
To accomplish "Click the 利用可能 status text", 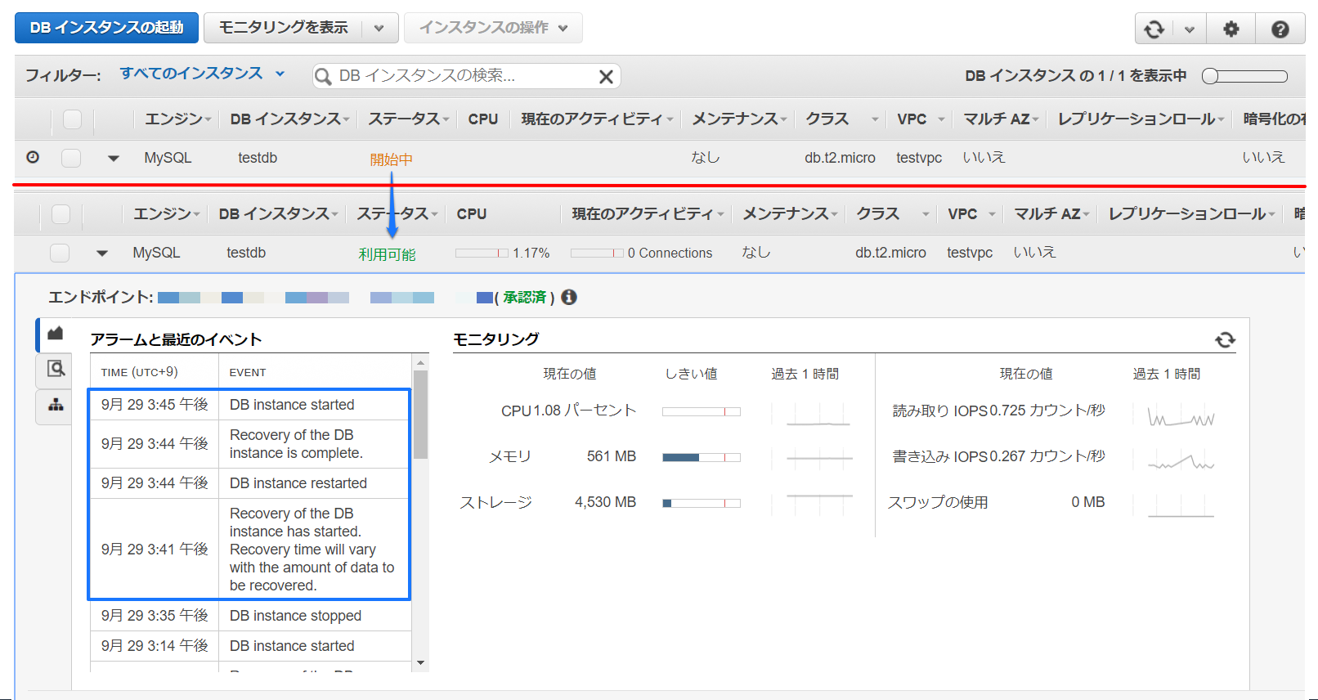I will click(x=387, y=254).
